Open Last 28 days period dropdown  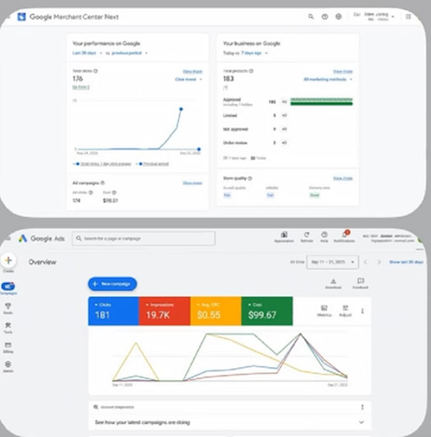pos(87,53)
